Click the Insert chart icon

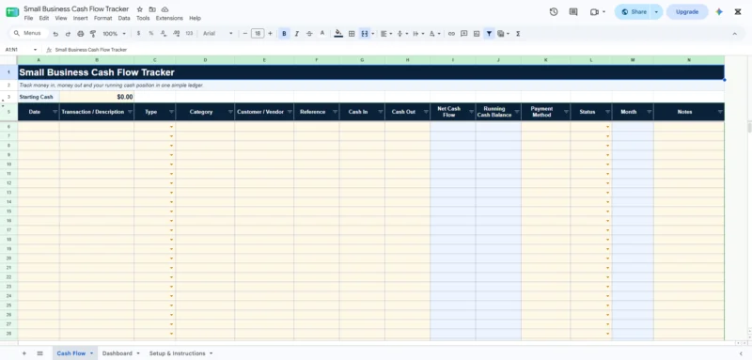477,34
